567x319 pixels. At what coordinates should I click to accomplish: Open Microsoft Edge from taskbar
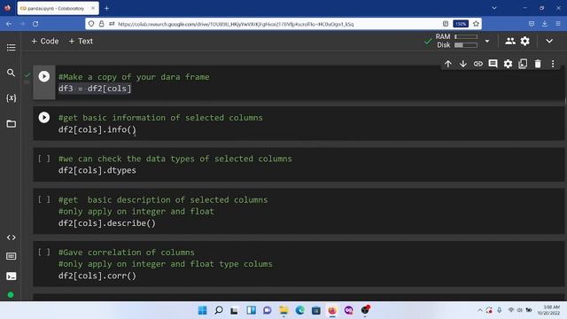299,310
